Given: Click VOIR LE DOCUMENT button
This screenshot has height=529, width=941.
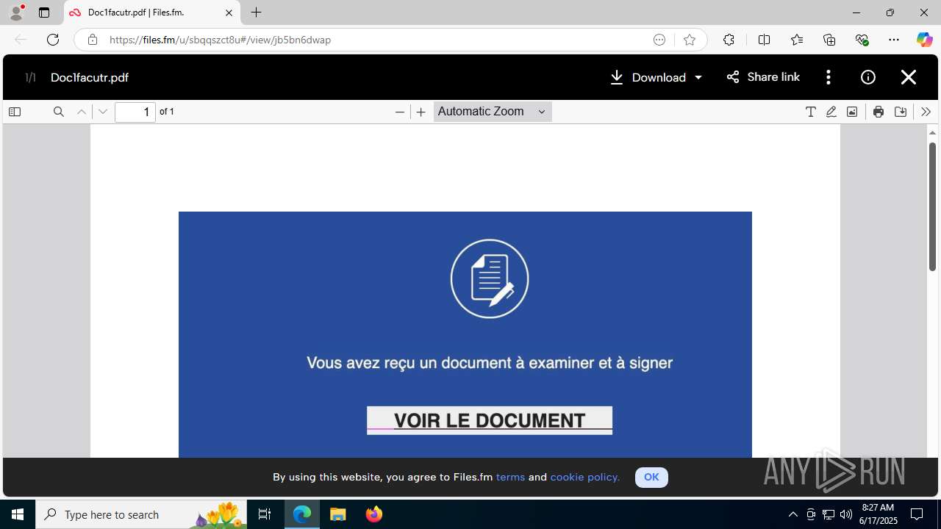Looking at the screenshot, I should (490, 420).
